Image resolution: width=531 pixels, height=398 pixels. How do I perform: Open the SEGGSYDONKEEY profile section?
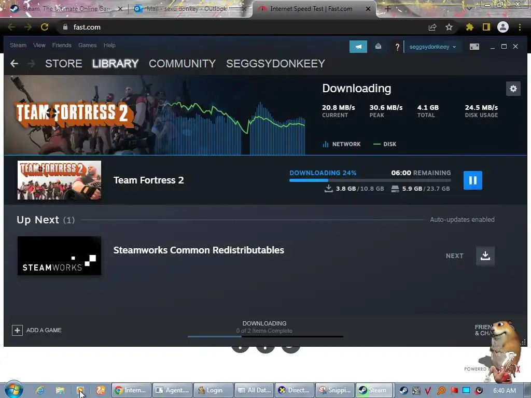[x=276, y=64]
